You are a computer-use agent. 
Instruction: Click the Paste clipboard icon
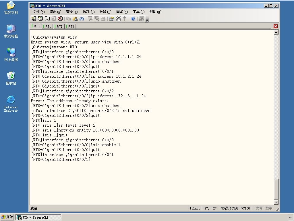pyautogui.click(x=75, y=19)
